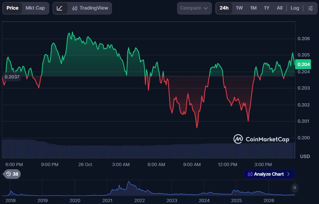Viewport: 319px width, 204px height.
Task: Open chart settings sliders icon
Action: coord(310,8)
